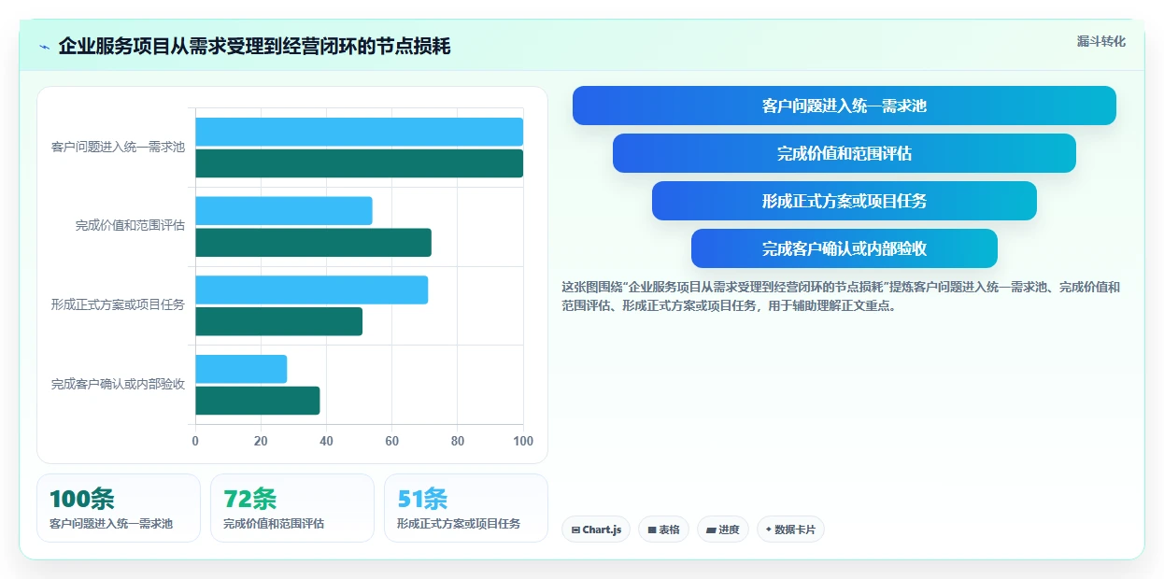Click the 表格 tag chip

(x=663, y=530)
